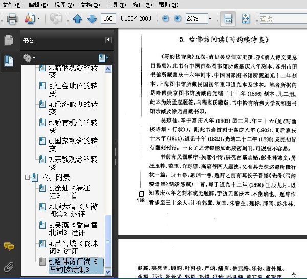Click bookmarks scrollbar up arrow

[x=108, y=69]
